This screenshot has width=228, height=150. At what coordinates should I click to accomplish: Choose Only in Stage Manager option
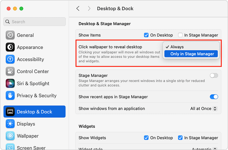point(191,54)
